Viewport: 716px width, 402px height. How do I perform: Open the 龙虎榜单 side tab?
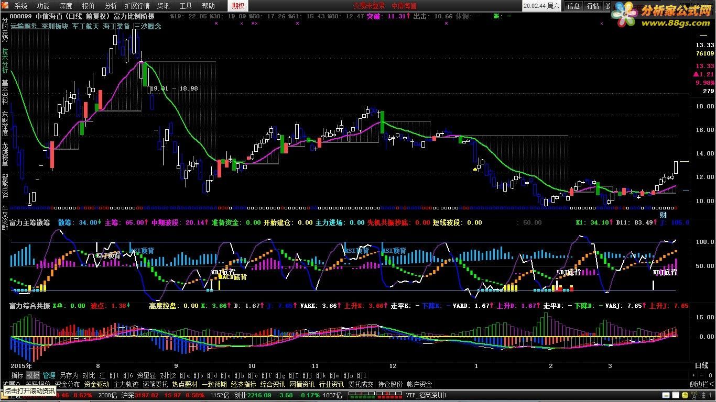pyautogui.click(x=5, y=155)
